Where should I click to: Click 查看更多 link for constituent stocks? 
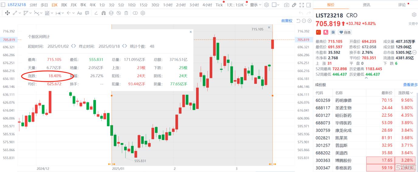point(410,85)
